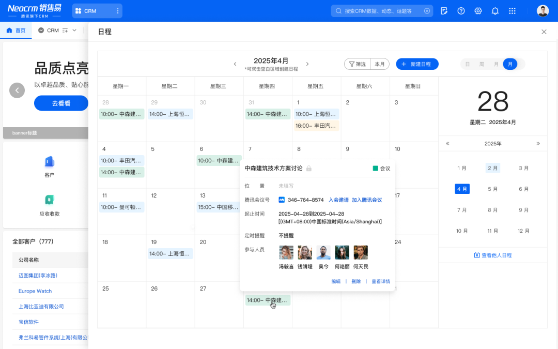558x349 pixels.
Task: Click the help question mark icon
Action: click(461, 11)
